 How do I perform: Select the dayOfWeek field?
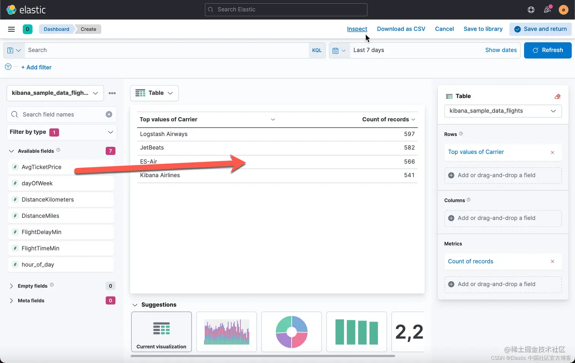(61, 183)
